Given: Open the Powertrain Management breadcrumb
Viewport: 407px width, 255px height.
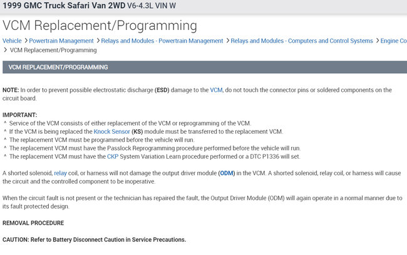Looking at the screenshot, I should click(x=62, y=41).
